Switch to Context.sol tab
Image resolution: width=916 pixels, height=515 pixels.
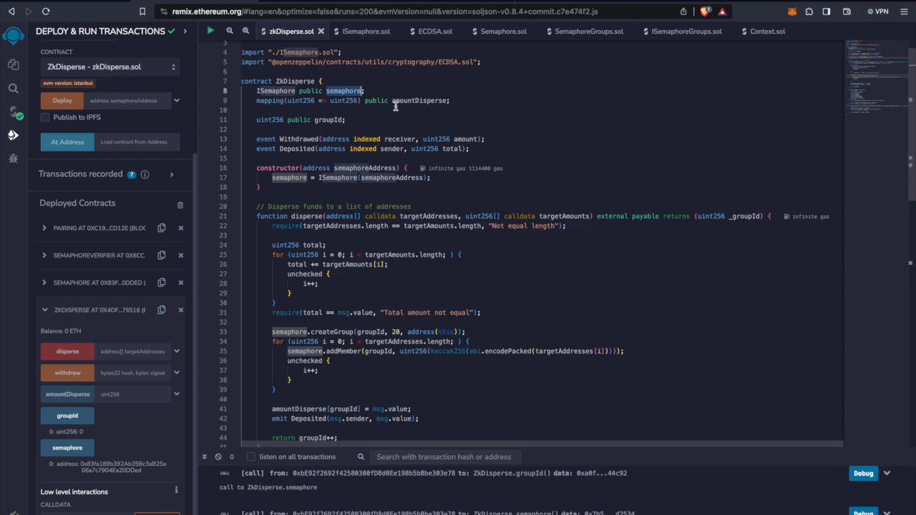pyautogui.click(x=767, y=31)
